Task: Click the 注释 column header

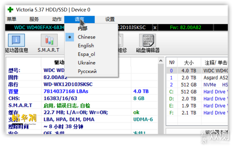Action: (214, 63)
